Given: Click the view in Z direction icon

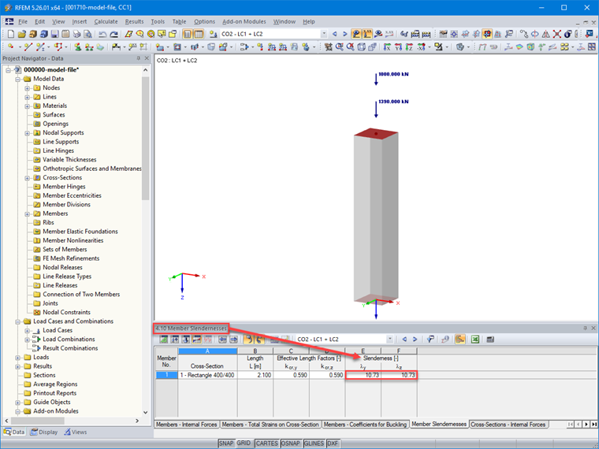Looking at the screenshot, I should pos(410,47).
